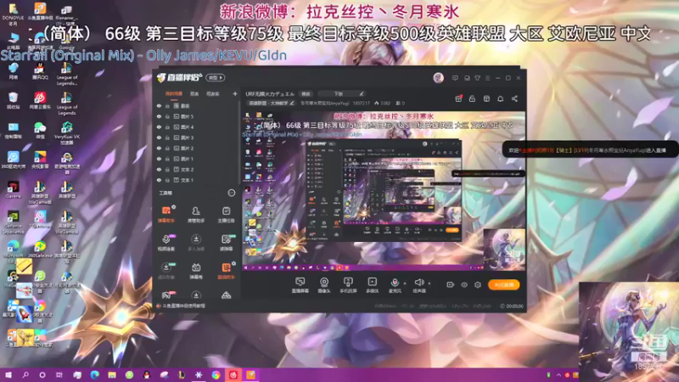
Task: Toggle preview with the bottom eye icon
Action: pos(464,284)
